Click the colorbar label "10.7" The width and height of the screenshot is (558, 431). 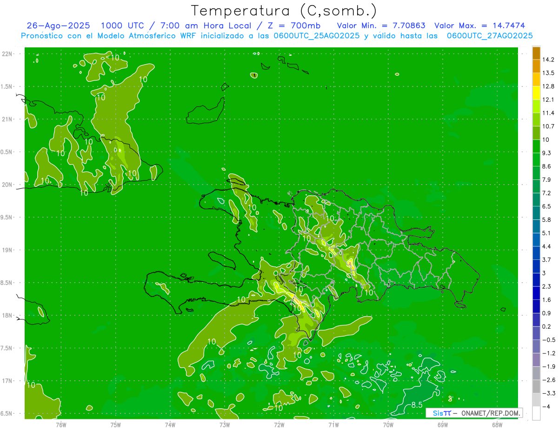click(x=549, y=126)
